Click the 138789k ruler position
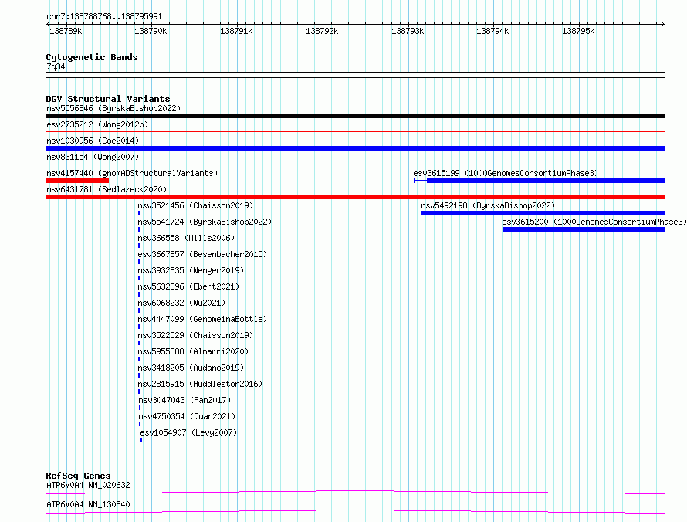This screenshot has height=522, width=687. point(66,31)
